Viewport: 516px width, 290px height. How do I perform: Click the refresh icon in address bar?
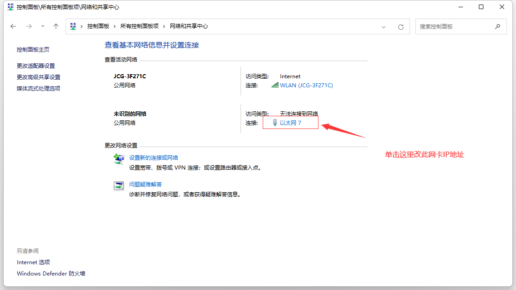click(x=400, y=26)
